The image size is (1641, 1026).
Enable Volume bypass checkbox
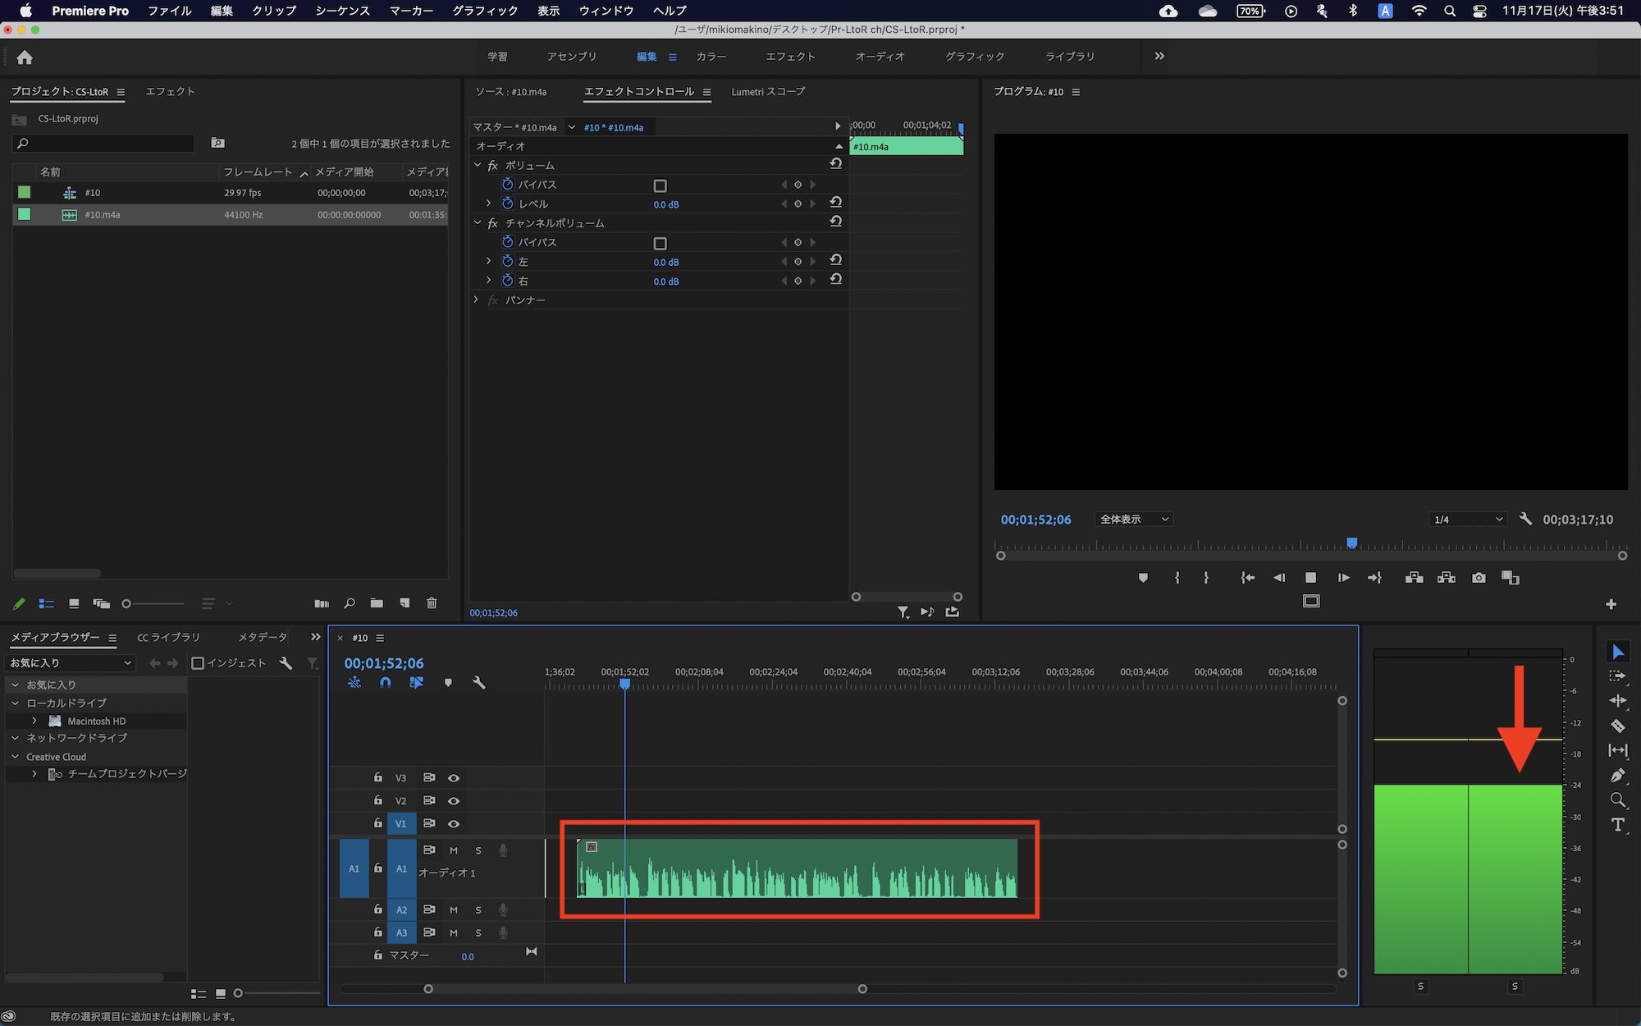click(x=660, y=186)
